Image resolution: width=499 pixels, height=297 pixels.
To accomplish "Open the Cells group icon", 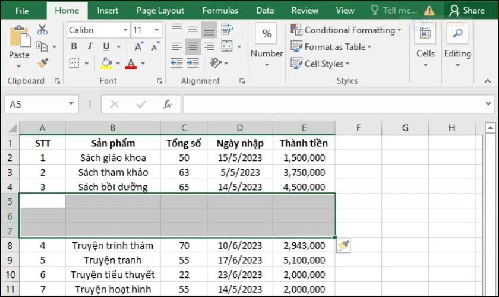I will tap(425, 33).
